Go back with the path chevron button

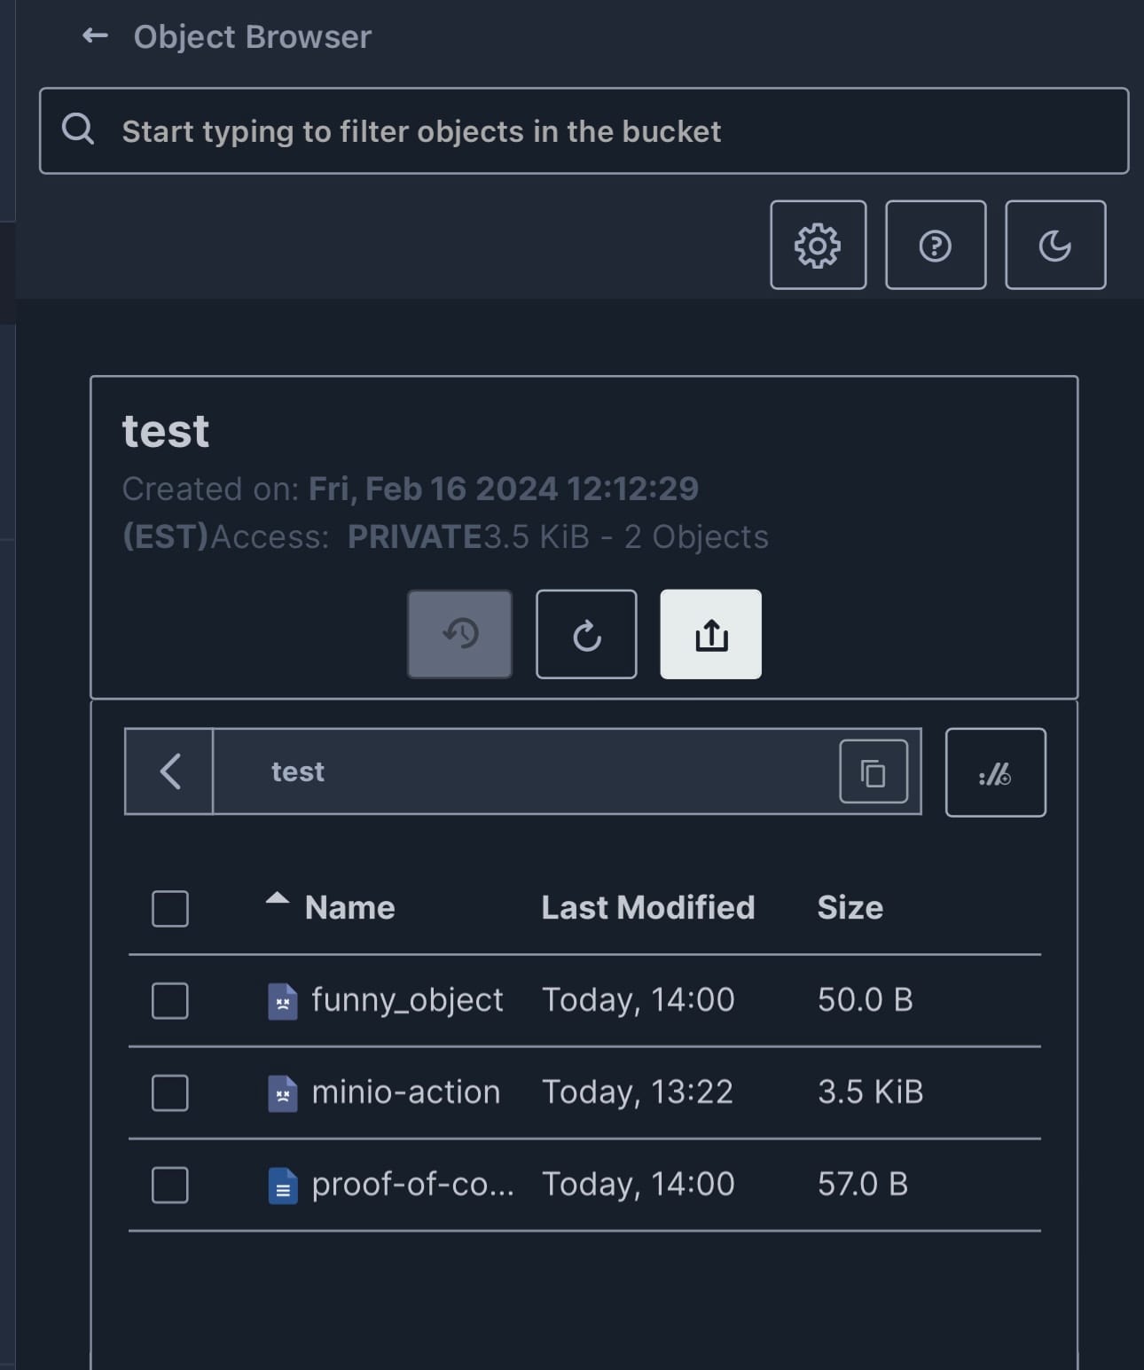coord(169,771)
